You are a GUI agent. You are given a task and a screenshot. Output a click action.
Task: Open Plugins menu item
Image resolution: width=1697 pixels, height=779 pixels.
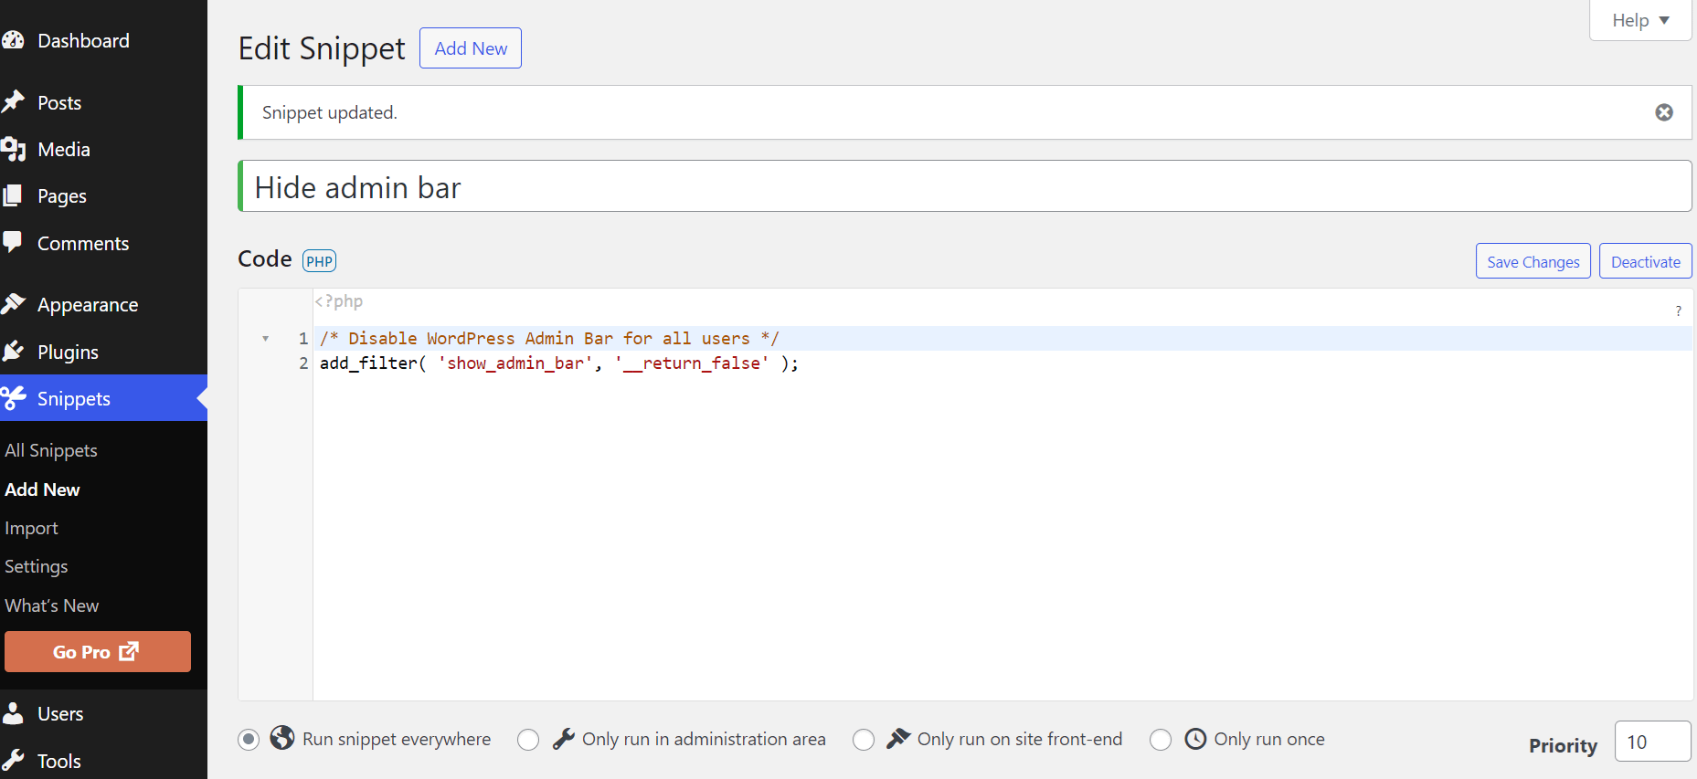tap(103, 352)
